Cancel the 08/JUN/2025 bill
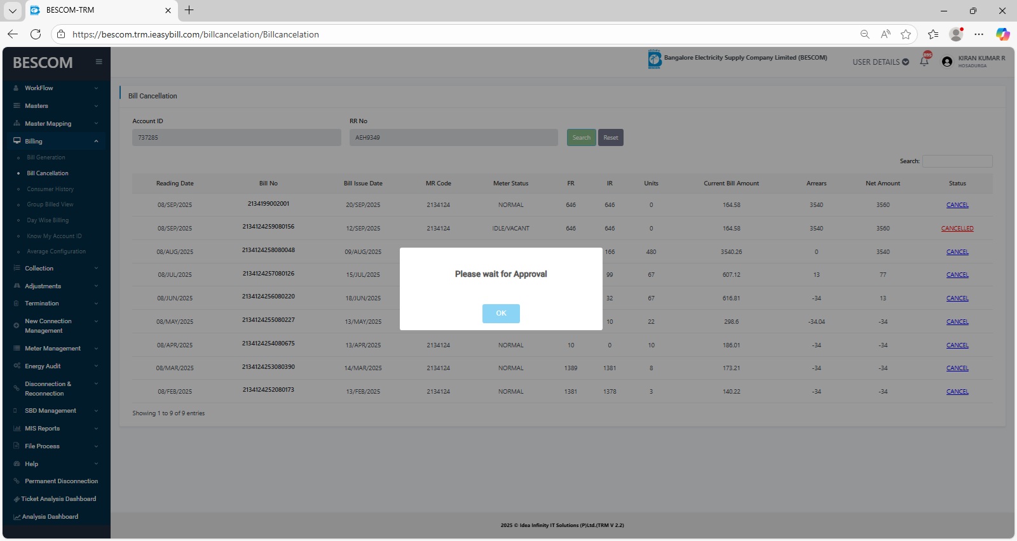This screenshot has width=1017, height=541. coord(957,298)
